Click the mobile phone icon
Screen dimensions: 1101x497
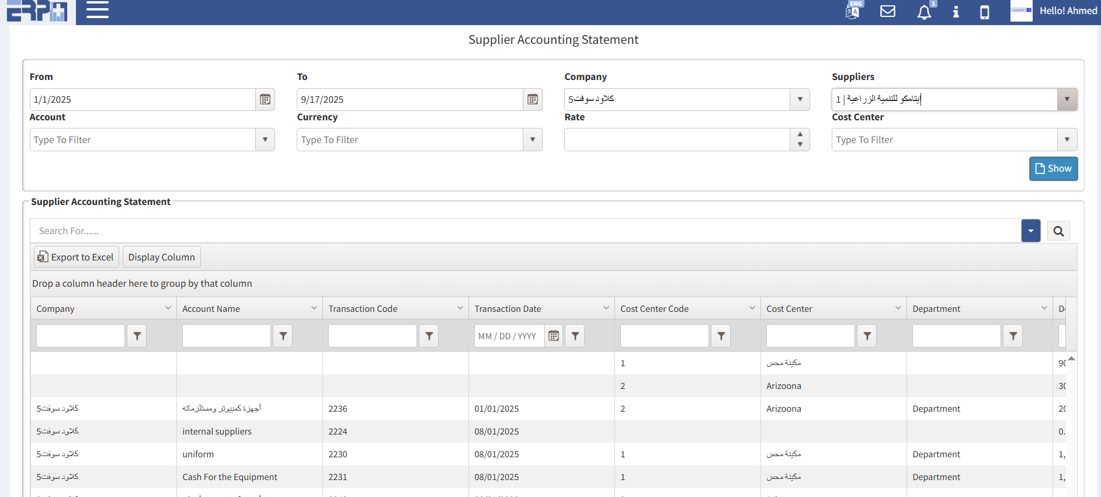coord(985,12)
